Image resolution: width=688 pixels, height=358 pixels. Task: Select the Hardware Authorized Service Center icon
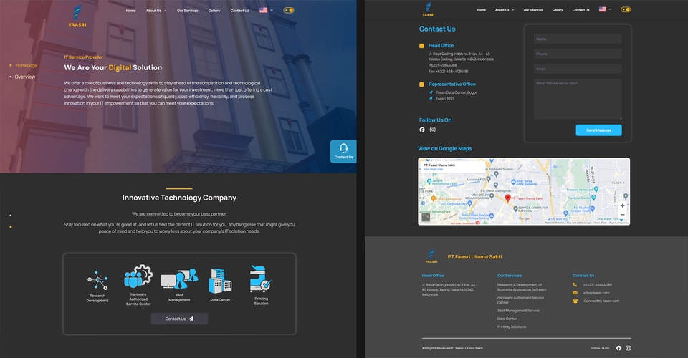[x=138, y=276]
